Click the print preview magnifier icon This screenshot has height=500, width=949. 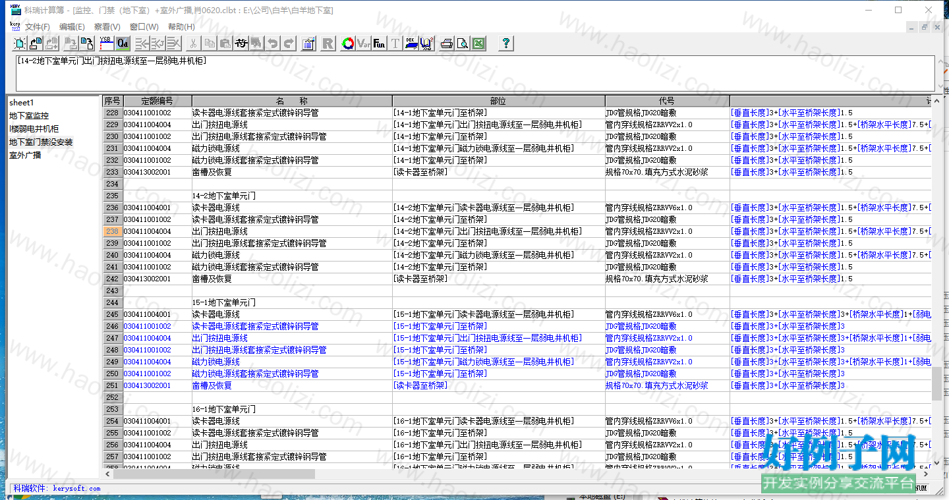coord(462,43)
